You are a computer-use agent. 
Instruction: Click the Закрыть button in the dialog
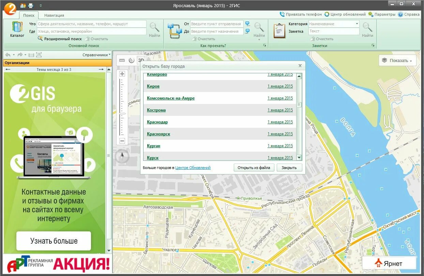(x=289, y=168)
